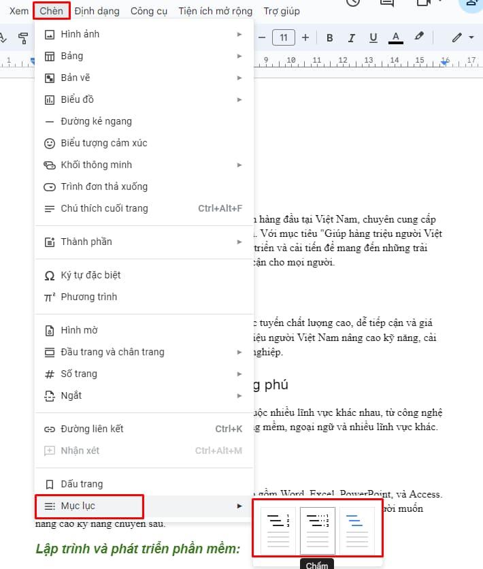Click the heading Lập trình và phát triển phần mềm
The height and width of the screenshot is (569, 483).
pos(138,549)
